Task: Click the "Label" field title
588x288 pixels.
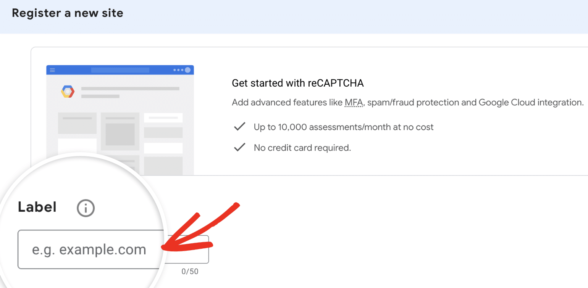Action: coord(37,207)
